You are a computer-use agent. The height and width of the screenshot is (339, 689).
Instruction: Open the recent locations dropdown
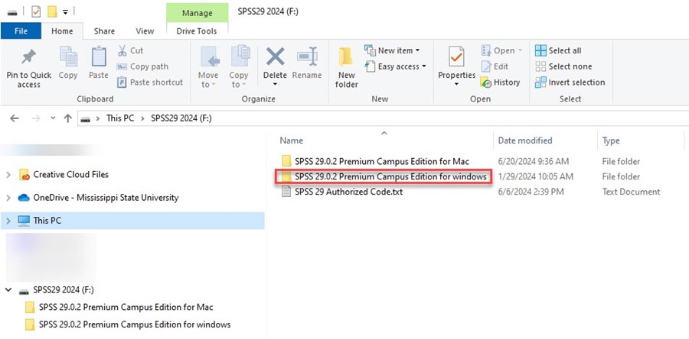(x=53, y=118)
